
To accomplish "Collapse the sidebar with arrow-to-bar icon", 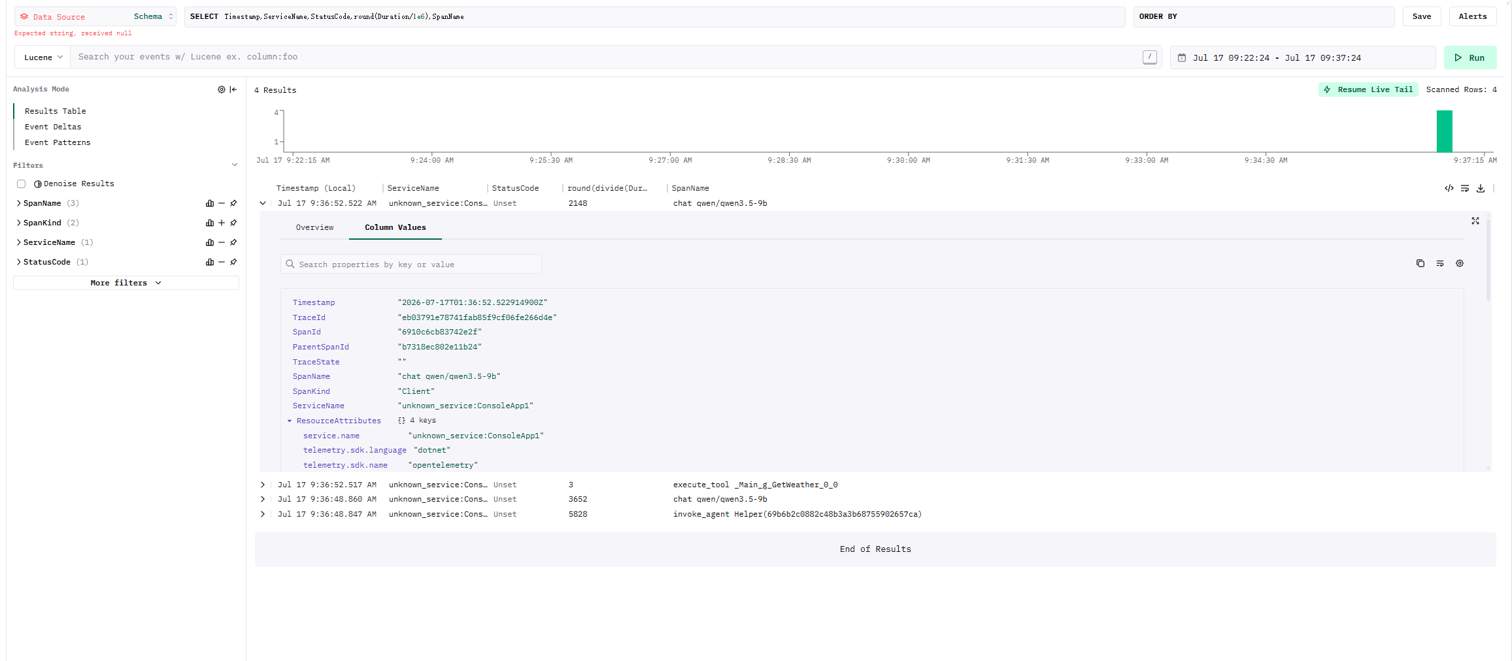I will pyautogui.click(x=233, y=89).
